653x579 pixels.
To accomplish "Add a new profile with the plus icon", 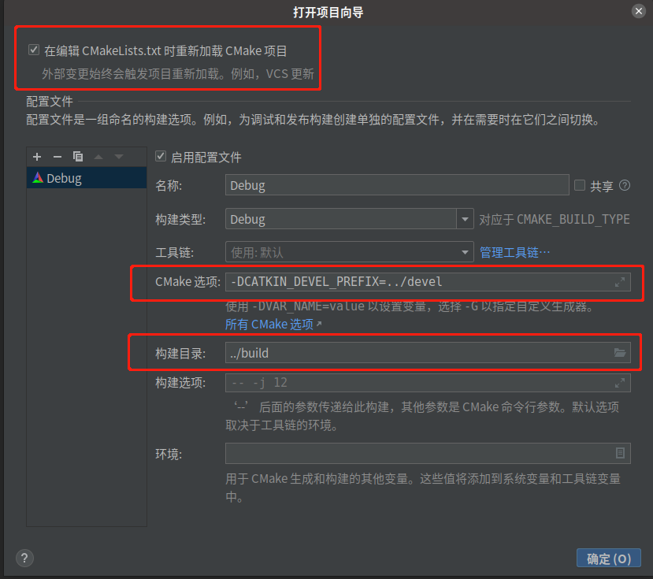I will [36, 157].
